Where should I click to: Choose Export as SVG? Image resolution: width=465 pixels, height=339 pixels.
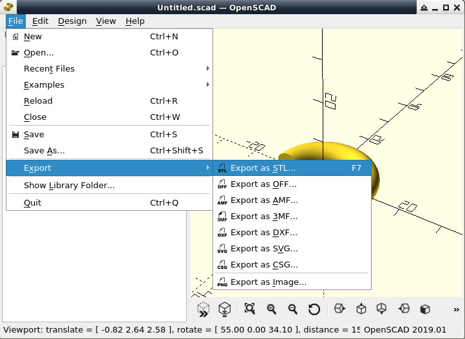click(292, 249)
